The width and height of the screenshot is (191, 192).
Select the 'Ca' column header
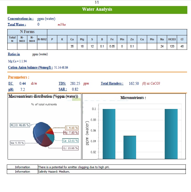72,39
